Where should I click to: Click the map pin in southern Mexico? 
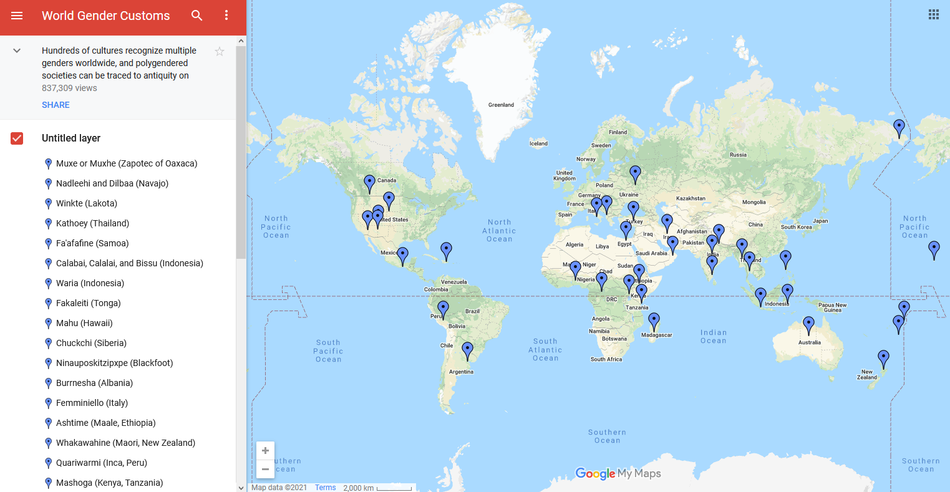click(x=403, y=256)
